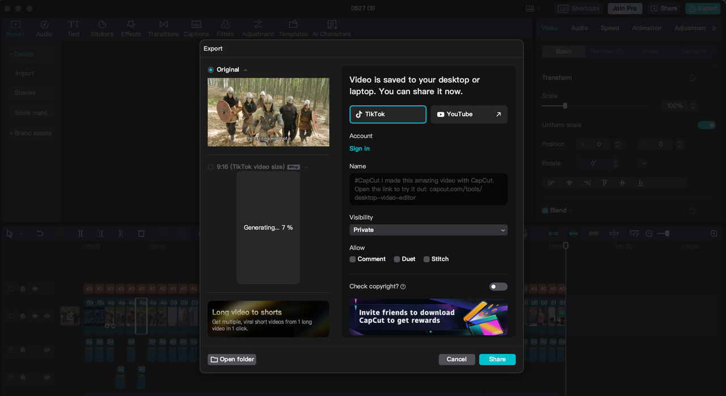The width and height of the screenshot is (726, 396).
Task: Collapse the 9:16 TikTok size section caret
Action: point(306,167)
